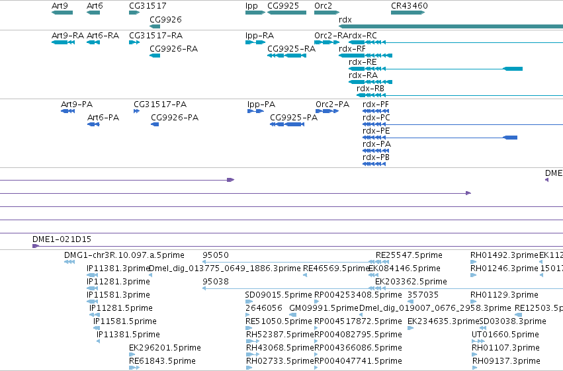Screen dimensions: 563x371
Task: Select the IP11581.3prime EST label
Action: point(118,295)
